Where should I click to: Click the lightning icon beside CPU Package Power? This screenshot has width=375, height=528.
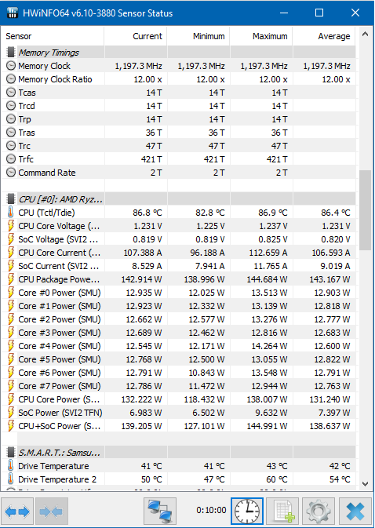tap(11, 279)
